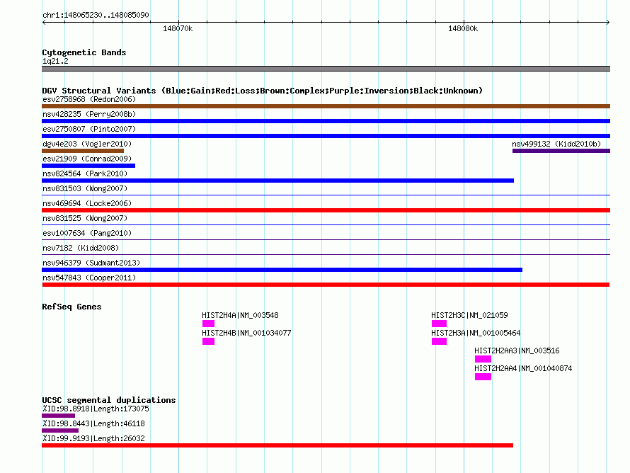Viewport: 630px width, 473px height.
Task: Click the %ID:98.8443|Length:46118 label
Action: (x=93, y=423)
